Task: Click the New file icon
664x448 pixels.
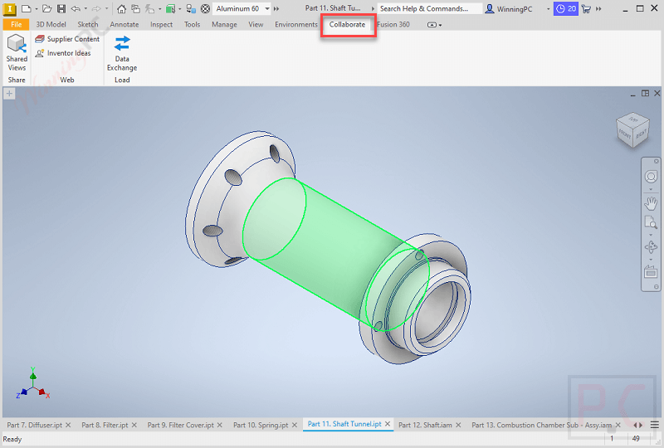Action: (x=27, y=8)
